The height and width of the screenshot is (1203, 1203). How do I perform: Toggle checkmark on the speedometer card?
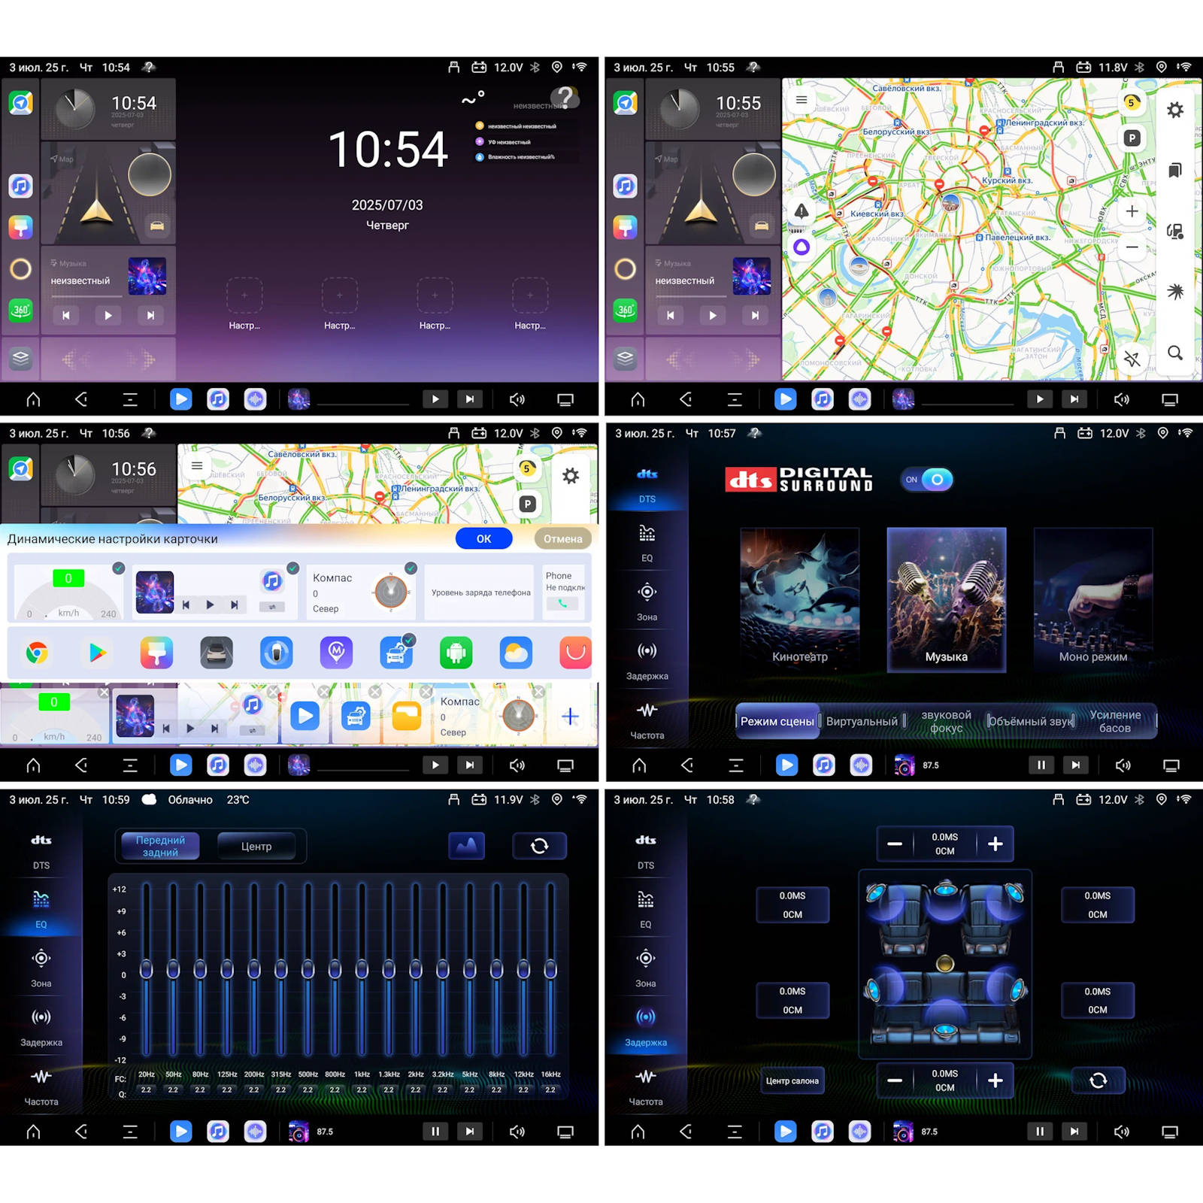[x=118, y=568]
